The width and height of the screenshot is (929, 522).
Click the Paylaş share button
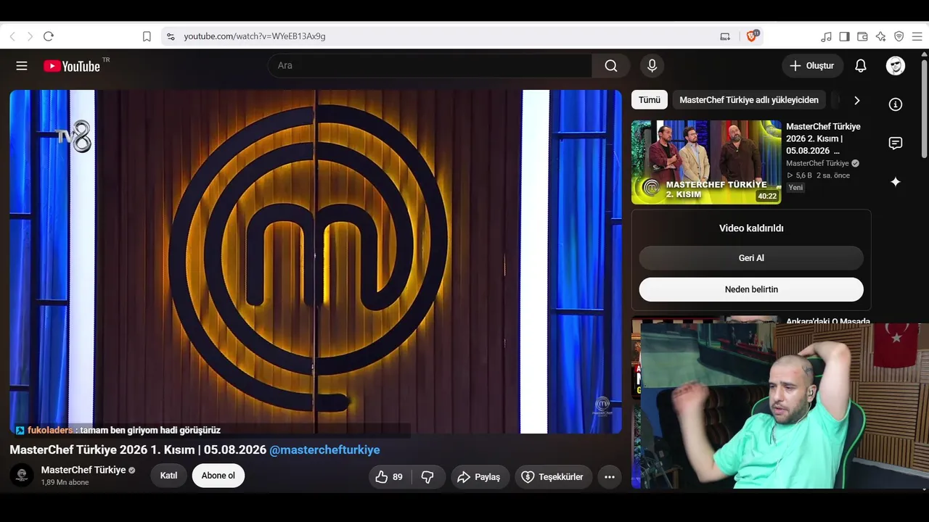click(480, 477)
